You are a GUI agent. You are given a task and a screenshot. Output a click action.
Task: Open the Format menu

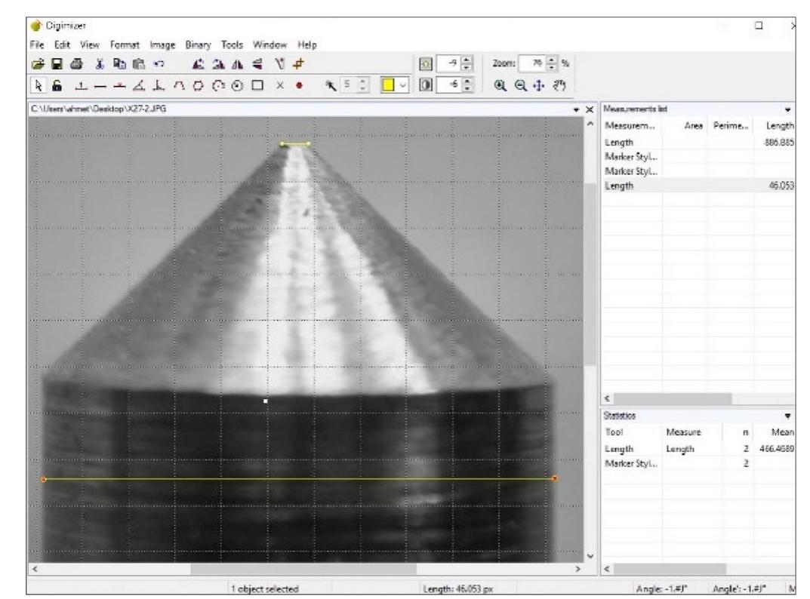click(x=125, y=45)
